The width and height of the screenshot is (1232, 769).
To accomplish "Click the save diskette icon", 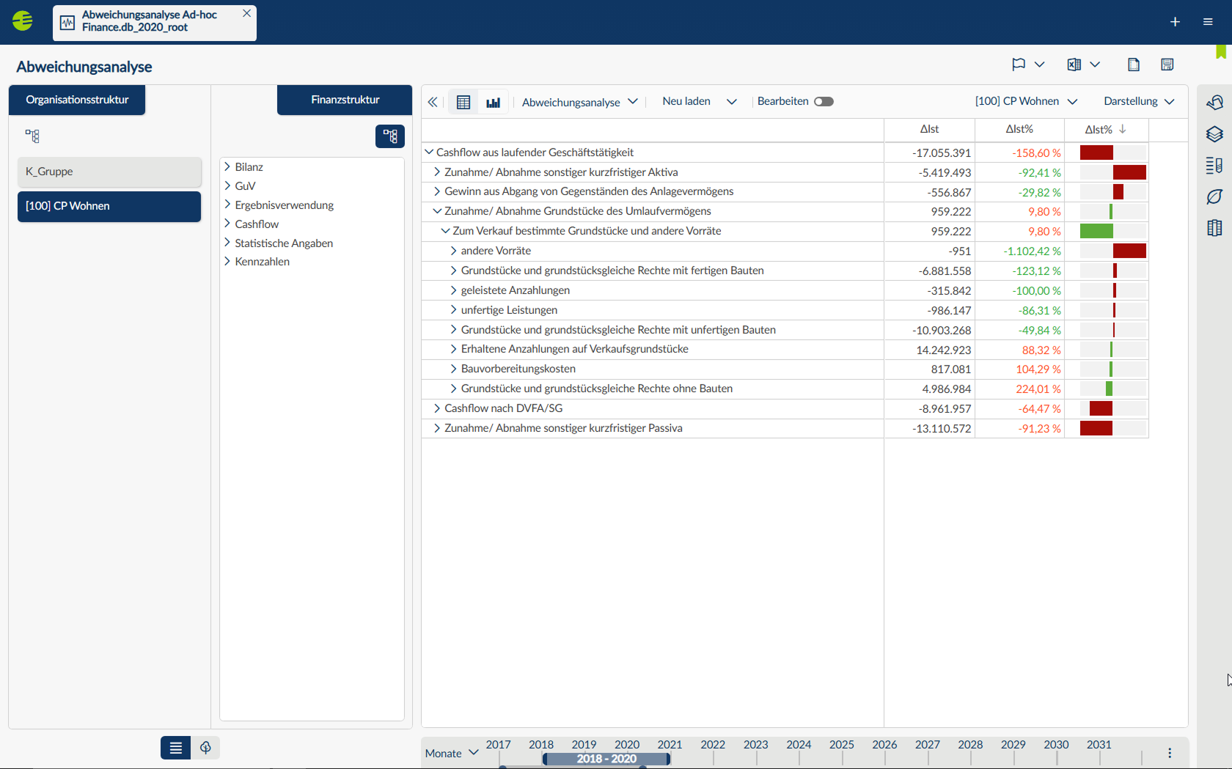I will [1167, 65].
